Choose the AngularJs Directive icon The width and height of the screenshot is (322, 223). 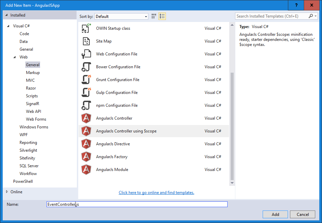86,144
